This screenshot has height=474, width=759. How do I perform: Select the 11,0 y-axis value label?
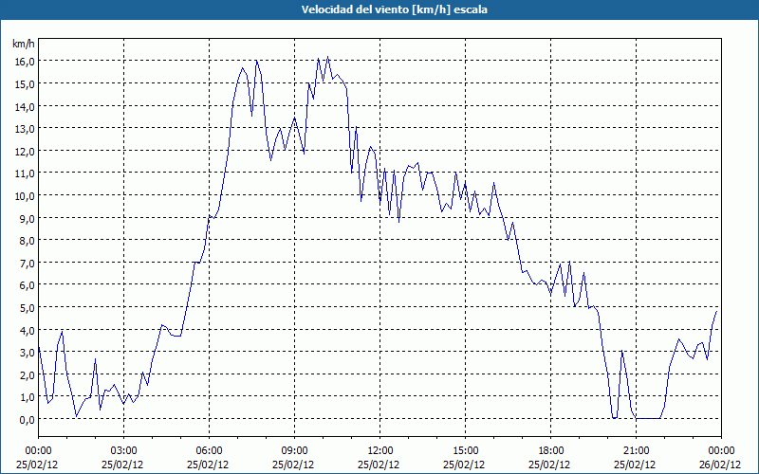[27, 173]
